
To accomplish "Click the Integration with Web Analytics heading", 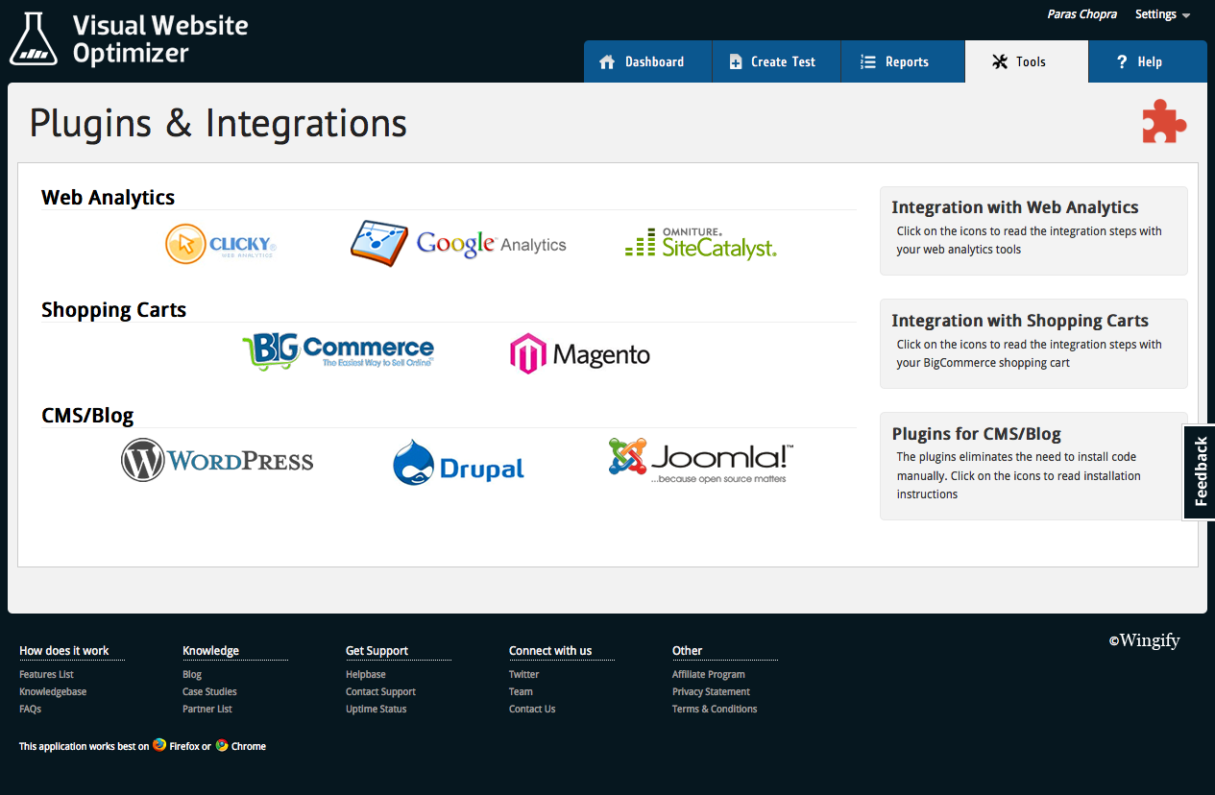I will [x=1015, y=207].
